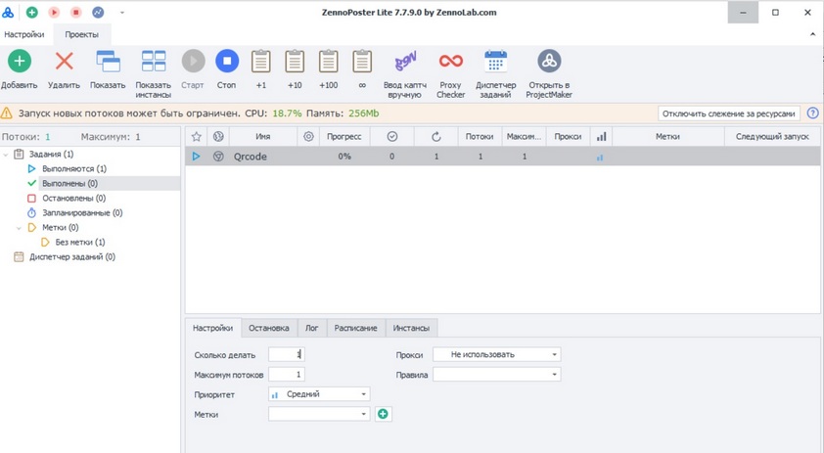The width and height of the screenshot is (824, 453).
Task: Click the favorites star column header
Action: coord(196,136)
